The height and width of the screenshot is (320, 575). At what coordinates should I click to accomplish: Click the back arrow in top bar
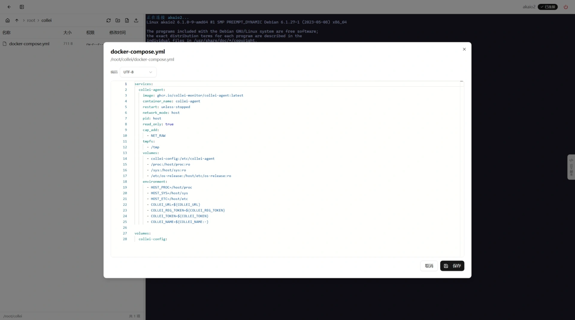[x=9, y=7]
